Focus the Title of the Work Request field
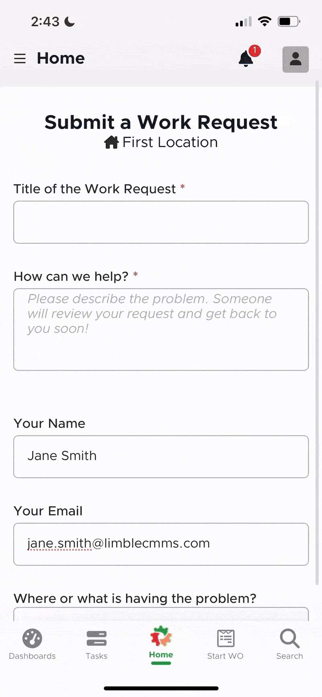The height and width of the screenshot is (697, 322). pos(161,222)
